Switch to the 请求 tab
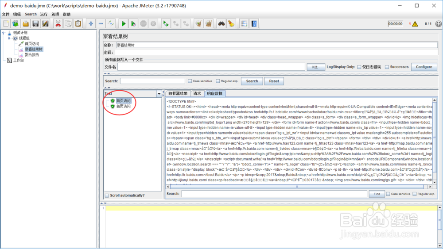 click(x=197, y=94)
